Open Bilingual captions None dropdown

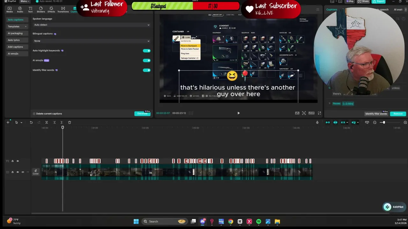pos(91,41)
